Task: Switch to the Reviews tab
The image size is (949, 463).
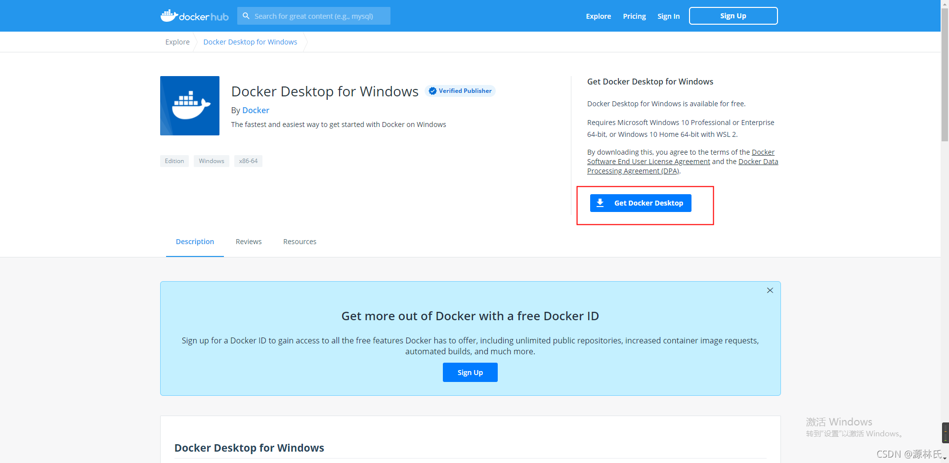Action: [x=249, y=242]
